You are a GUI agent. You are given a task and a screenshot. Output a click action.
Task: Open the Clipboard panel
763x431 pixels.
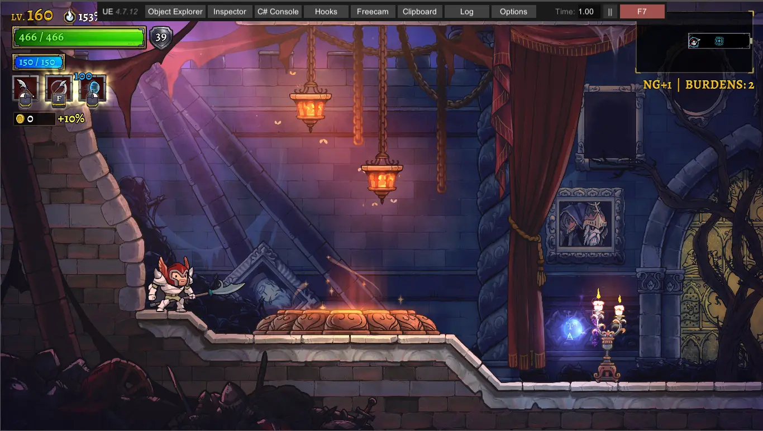[x=419, y=11]
